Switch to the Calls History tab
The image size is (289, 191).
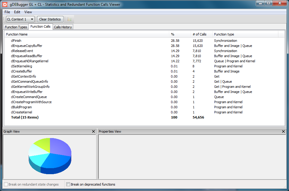coord(63,27)
